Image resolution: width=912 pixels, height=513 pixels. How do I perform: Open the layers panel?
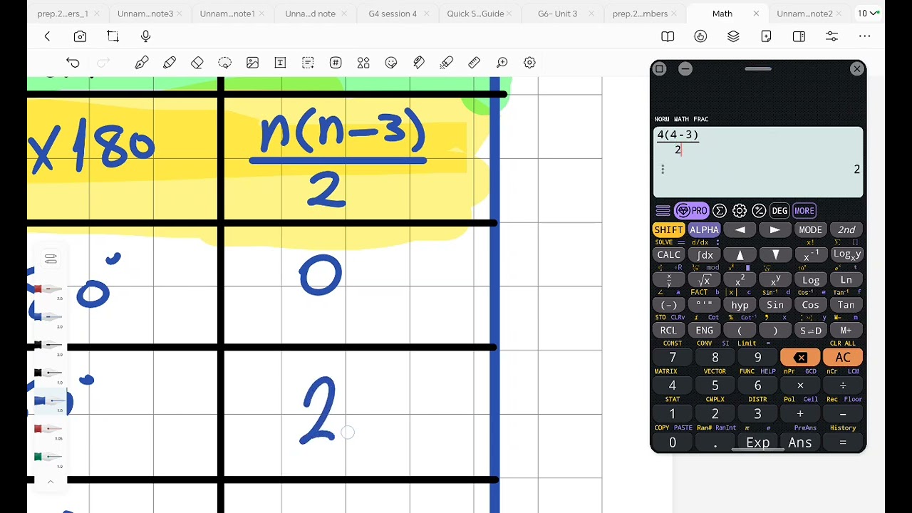click(733, 36)
